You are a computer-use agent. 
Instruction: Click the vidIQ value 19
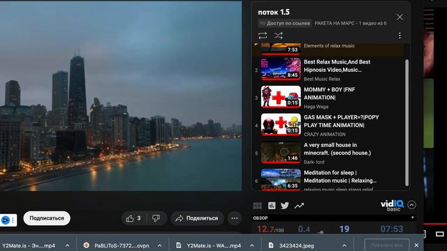344,229
